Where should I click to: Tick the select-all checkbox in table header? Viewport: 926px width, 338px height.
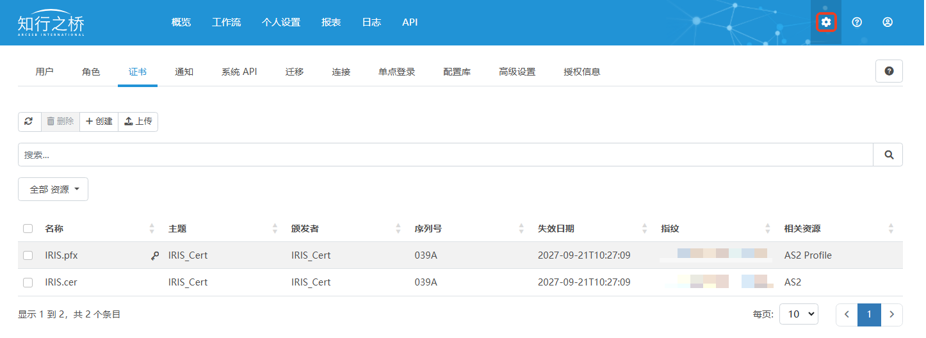pos(28,229)
